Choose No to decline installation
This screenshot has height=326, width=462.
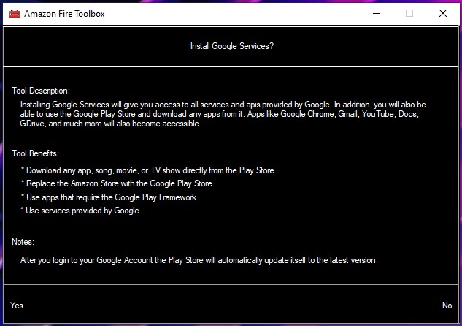pyautogui.click(x=447, y=306)
